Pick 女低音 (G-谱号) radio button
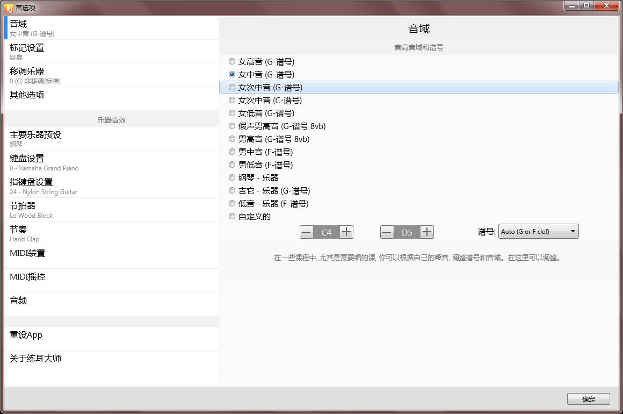This screenshot has height=414, width=623. point(232,113)
